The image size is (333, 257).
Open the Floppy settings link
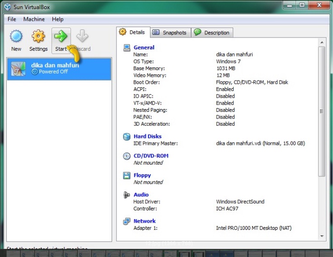click(x=142, y=175)
